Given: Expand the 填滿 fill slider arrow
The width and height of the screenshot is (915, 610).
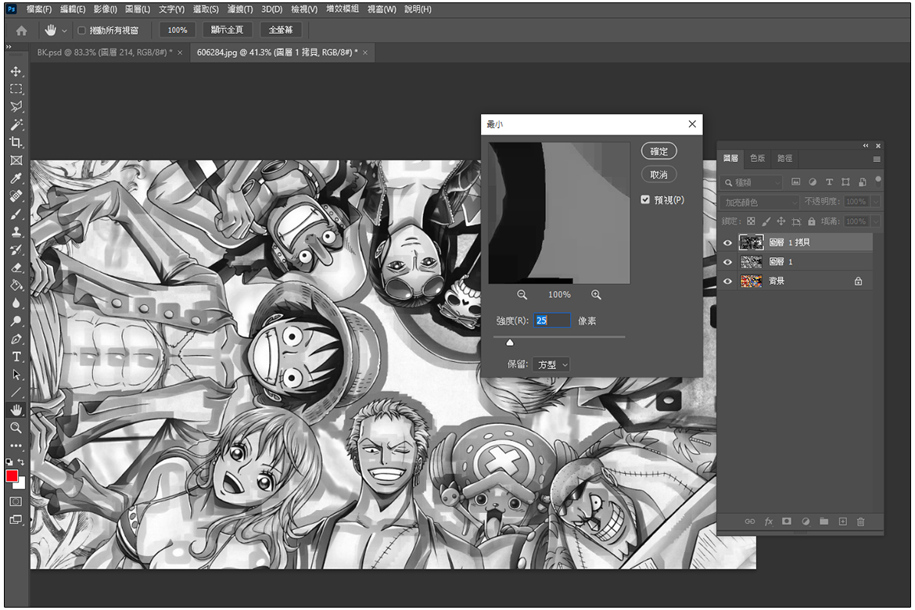Looking at the screenshot, I should (x=875, y=221).
